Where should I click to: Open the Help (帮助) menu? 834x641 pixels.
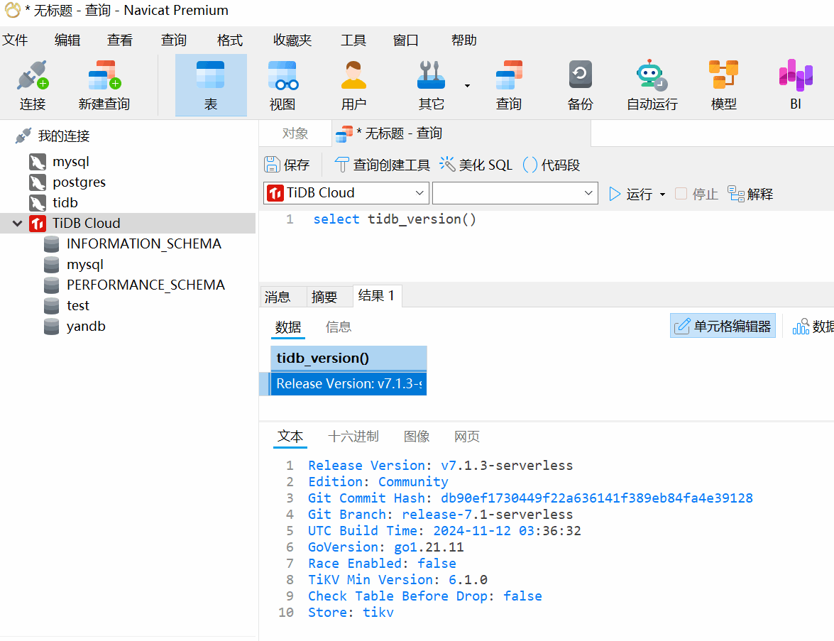[x=463, y=40]
